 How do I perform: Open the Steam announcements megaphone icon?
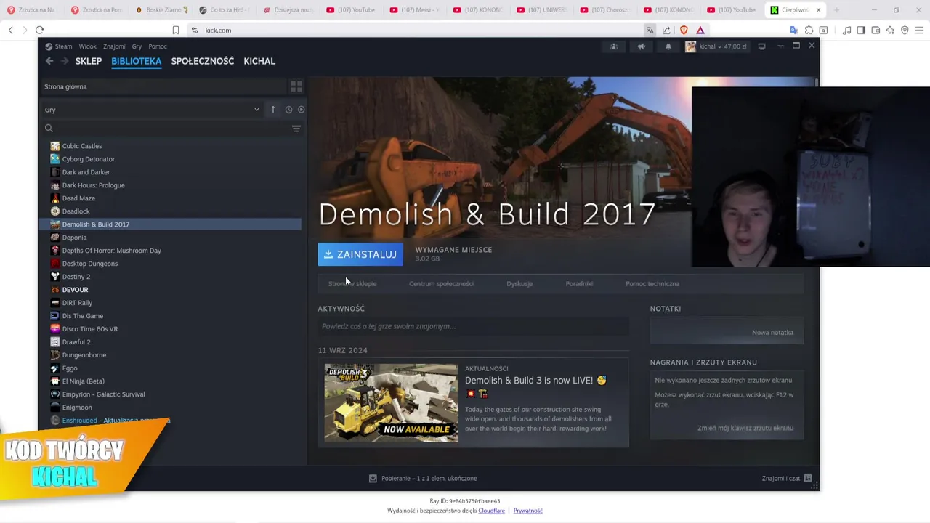[x=641, y=46]
